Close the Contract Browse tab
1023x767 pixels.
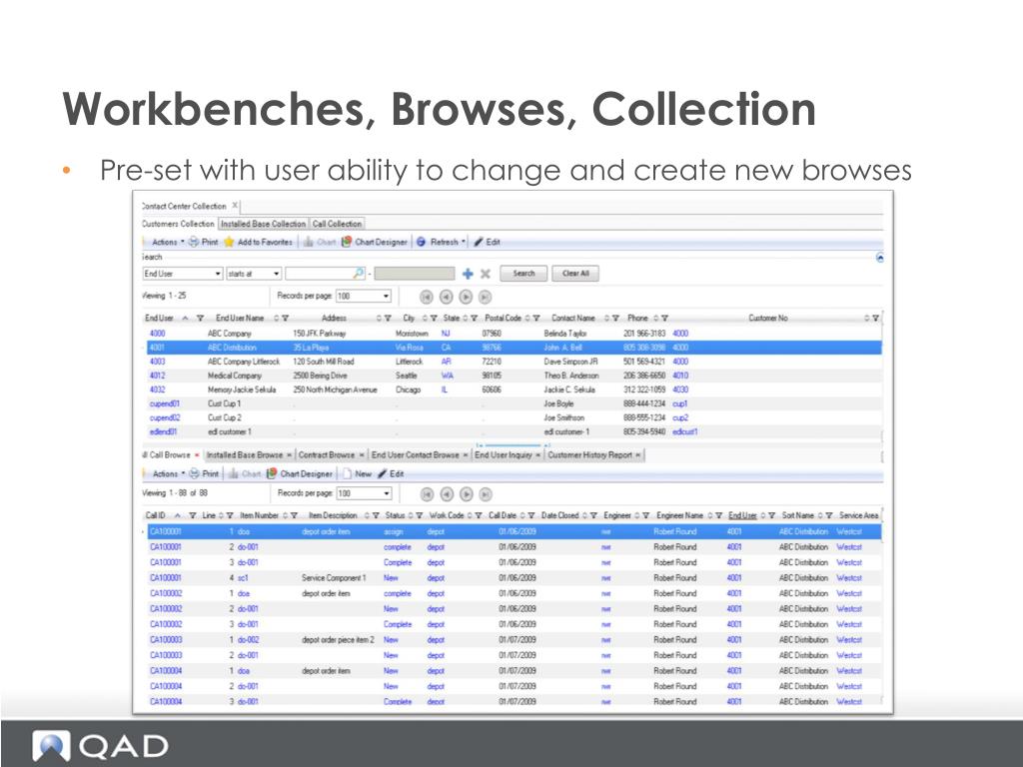pos(362,455)
